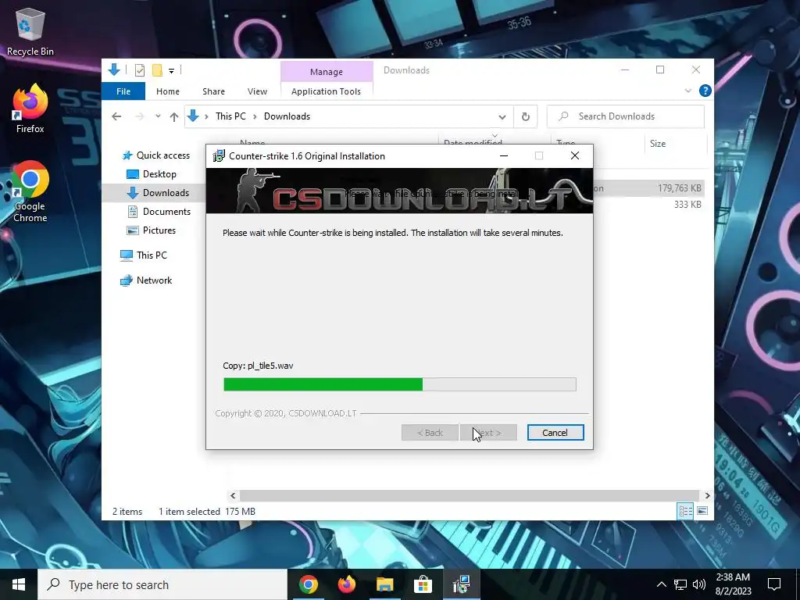Viewport: 800px width, 600px height.
Task: Show hidden system tray icons
Action: [661, 584]
